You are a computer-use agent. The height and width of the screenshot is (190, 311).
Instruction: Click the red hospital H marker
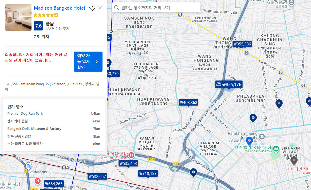click(131, 155)
